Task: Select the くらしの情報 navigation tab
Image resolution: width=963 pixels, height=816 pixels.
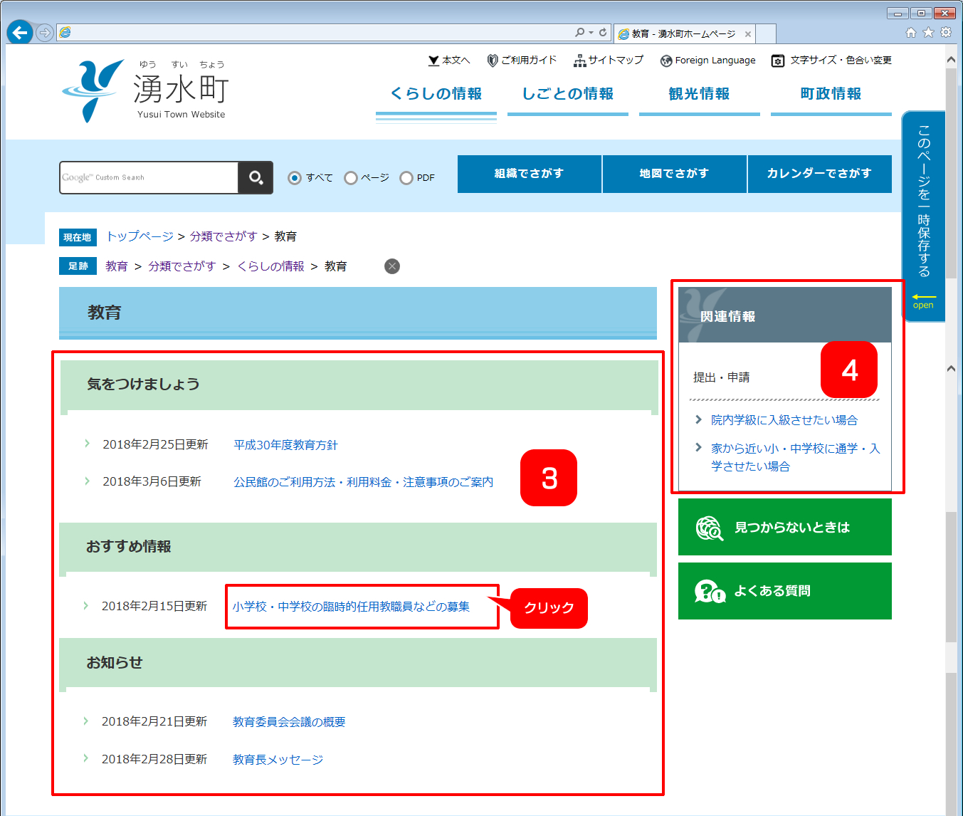Action: coord(436,94)
